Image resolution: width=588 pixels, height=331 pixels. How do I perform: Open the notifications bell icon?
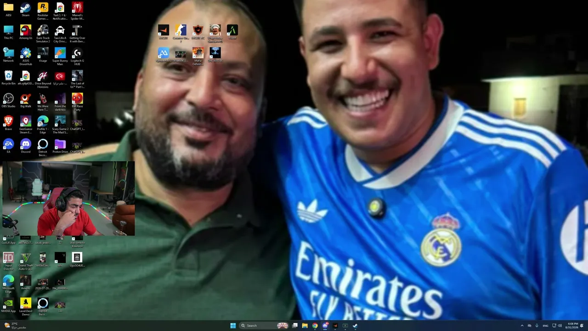pos(582,325)
